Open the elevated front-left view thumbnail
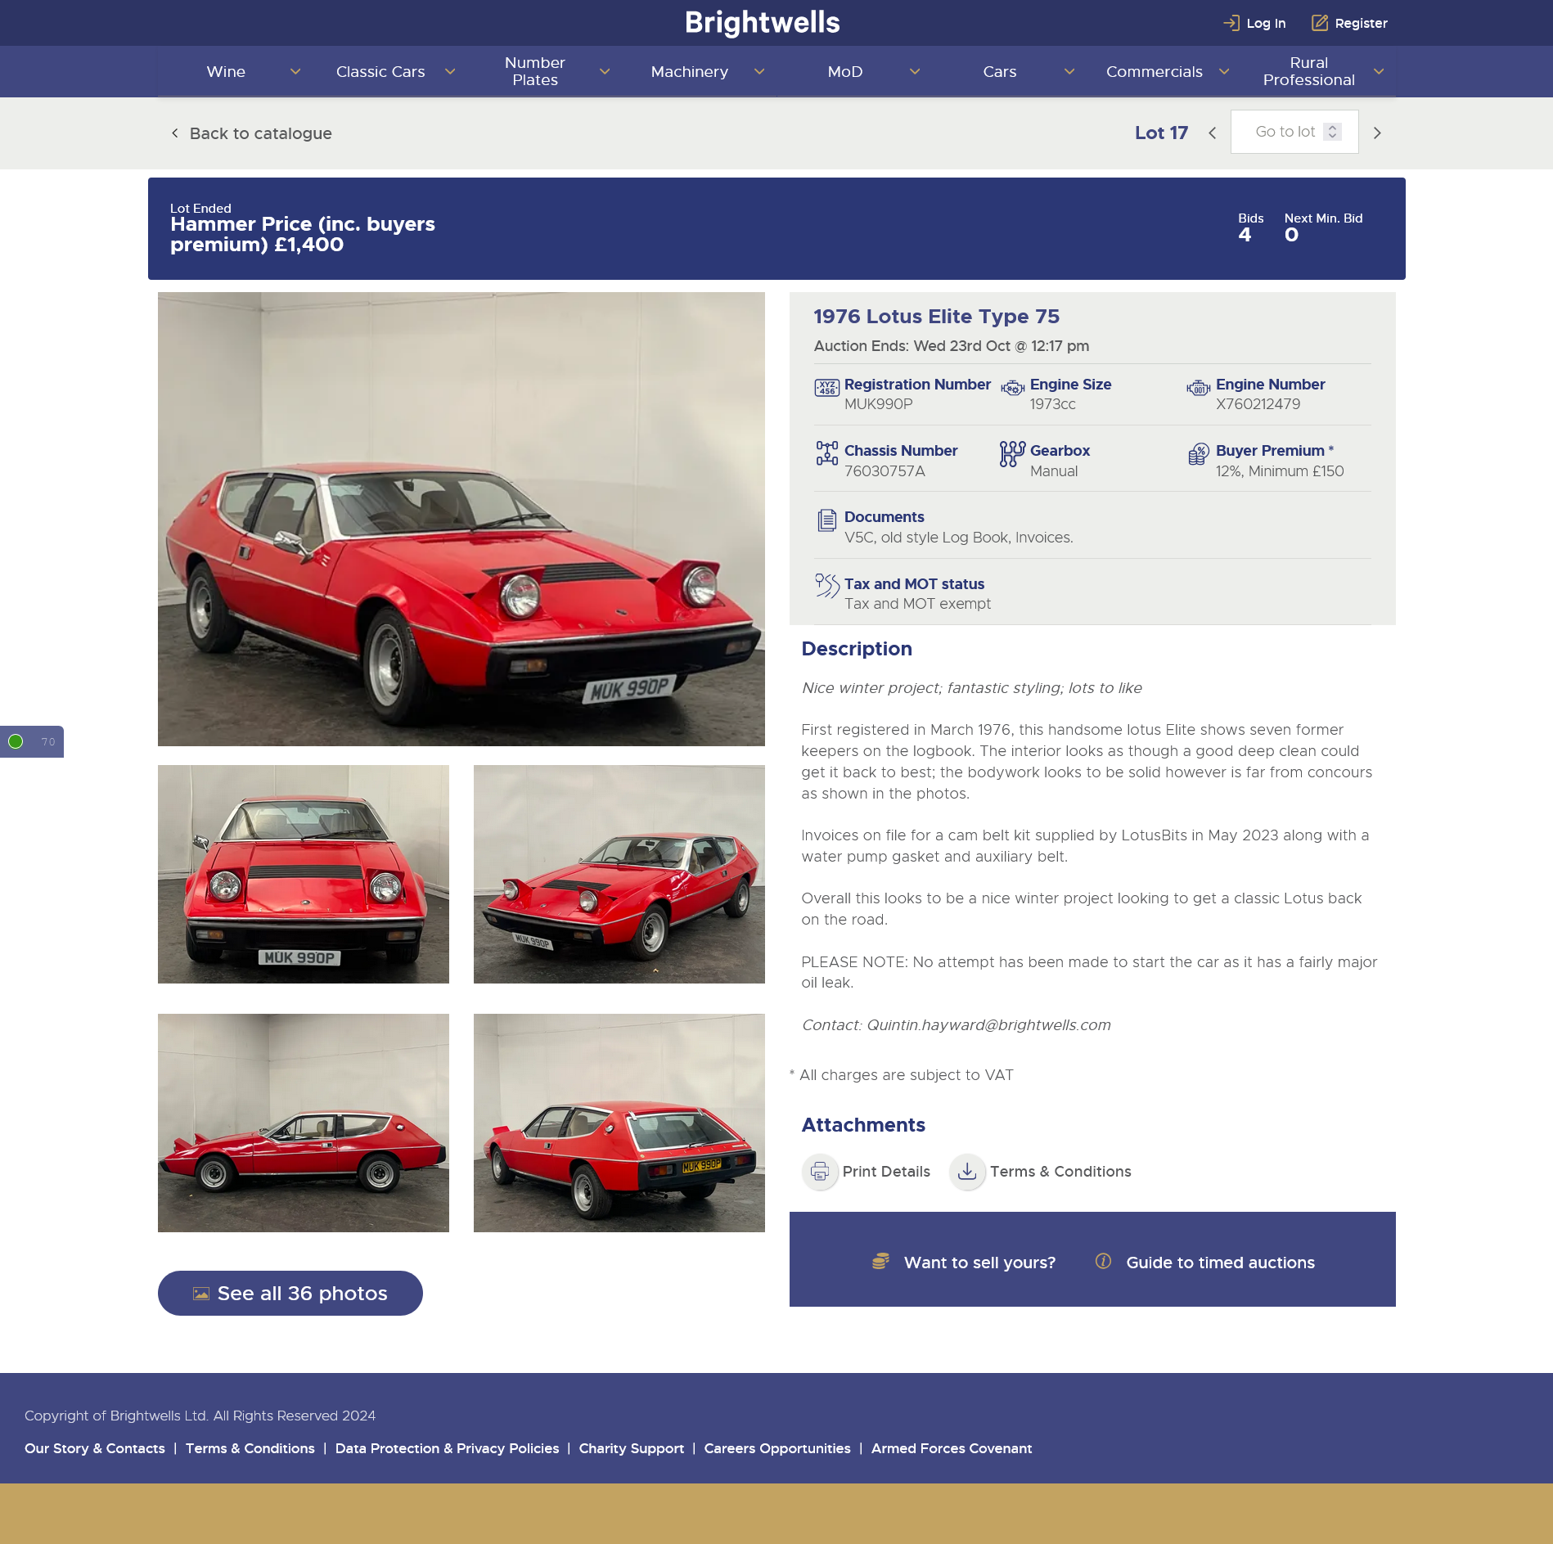1553x1544 pixels. point(619,874)
